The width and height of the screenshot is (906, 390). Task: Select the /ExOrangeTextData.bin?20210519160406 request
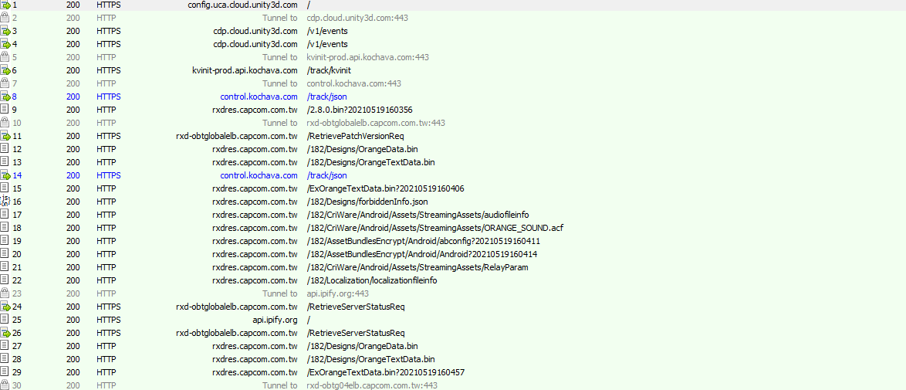click(x=386, y=188)
